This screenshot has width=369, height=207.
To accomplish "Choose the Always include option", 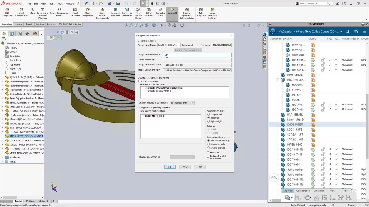I will (x=208, y=144).
